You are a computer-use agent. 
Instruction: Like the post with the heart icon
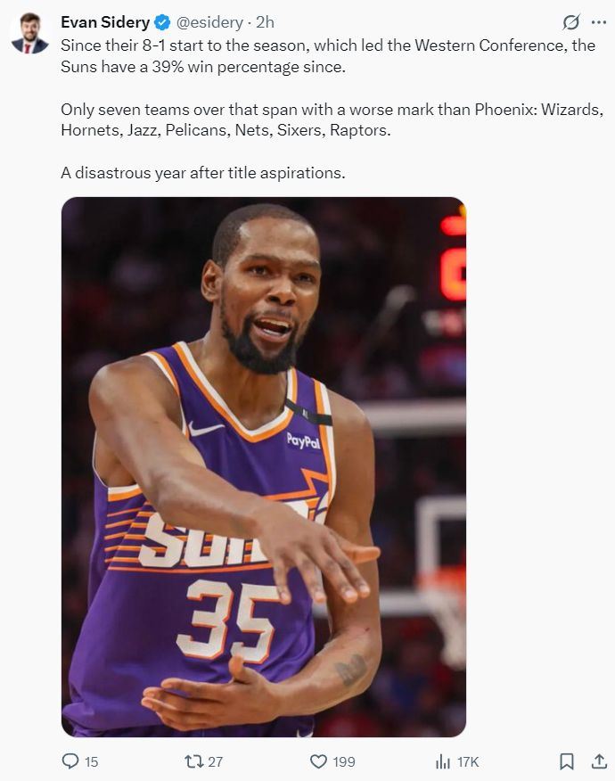318,761
